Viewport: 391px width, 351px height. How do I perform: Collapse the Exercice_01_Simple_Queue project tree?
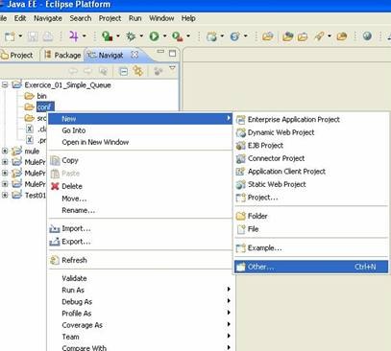[5, 85]
